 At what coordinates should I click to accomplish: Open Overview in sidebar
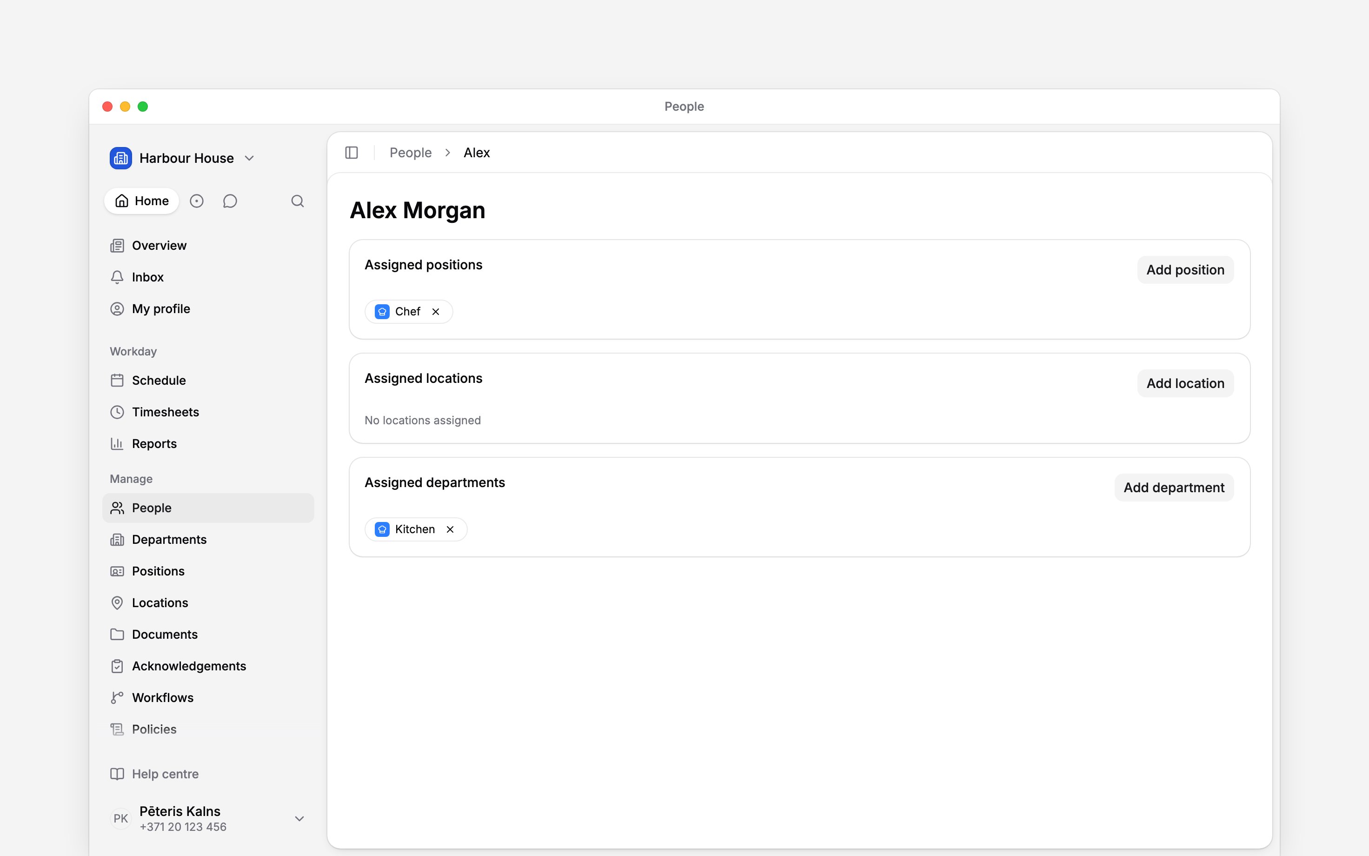point(208,246)
